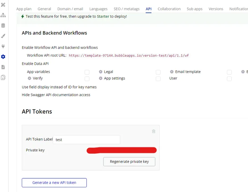The image size is (248, 192).
Task: Open the Styles brush icon in sidebar
Action: coord(3,36)
